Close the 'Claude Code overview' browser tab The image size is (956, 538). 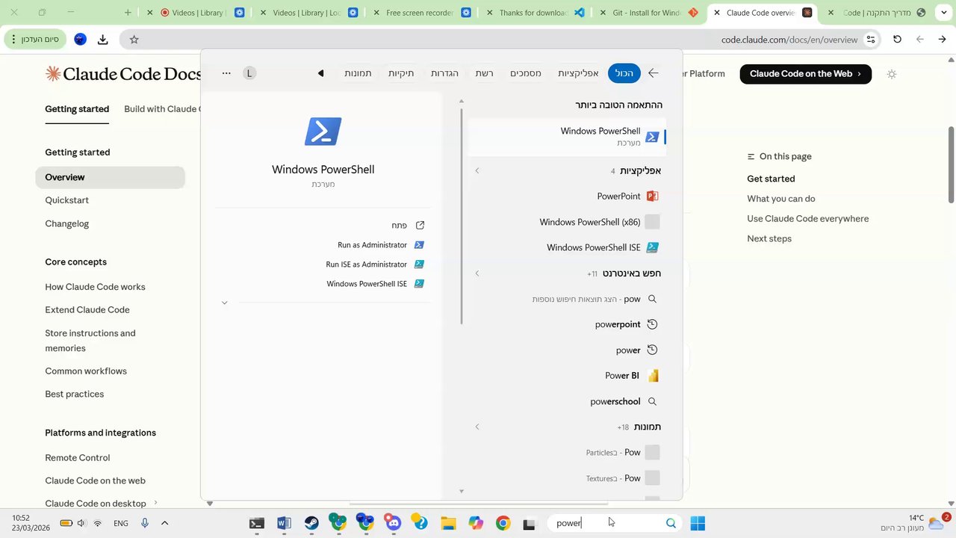pos(717,13)
